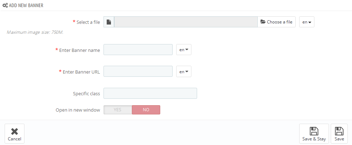Click the Specific class label
Viewport: 352px width, 145px height.
click(86, 94)
